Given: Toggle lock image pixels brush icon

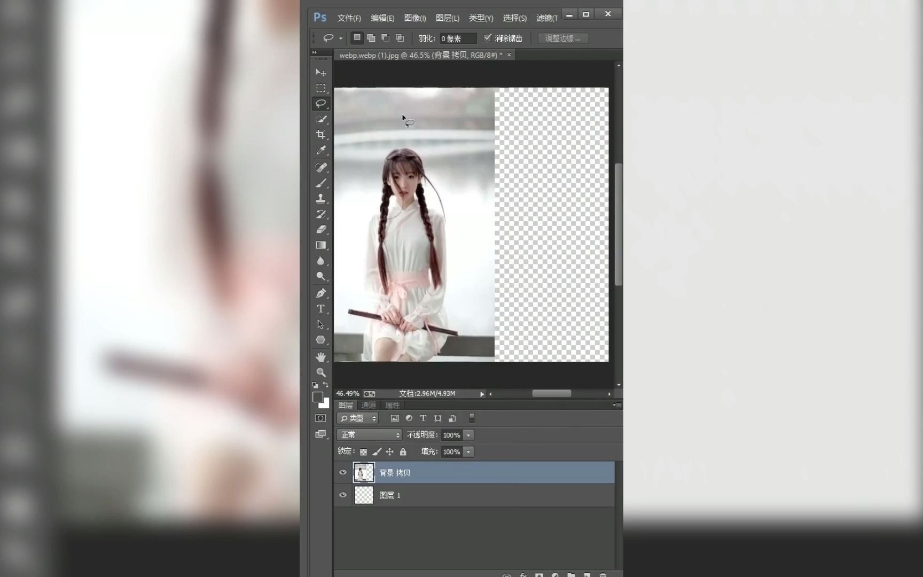Looking at the screenshot, I should [x=377, y=452].
